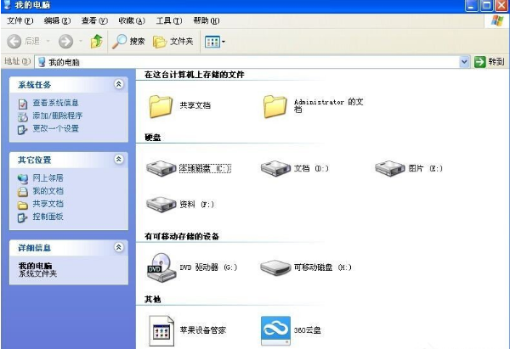The image size is (510, 349).
Task: Select the 资料 (F:) drive icon
Action: pyautogui.click(x=161, y=204)
